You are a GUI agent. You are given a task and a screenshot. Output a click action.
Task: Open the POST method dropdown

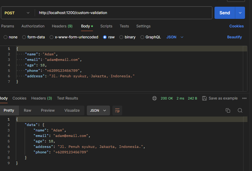[x=17, y=13]
